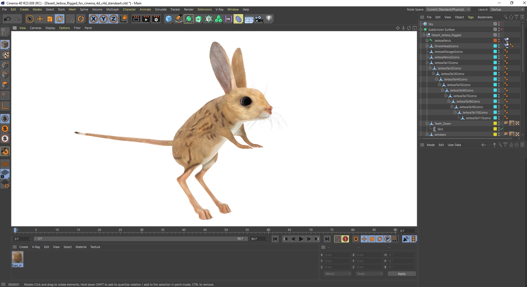Open Node Space dropdown

click(x=448, y=9)
